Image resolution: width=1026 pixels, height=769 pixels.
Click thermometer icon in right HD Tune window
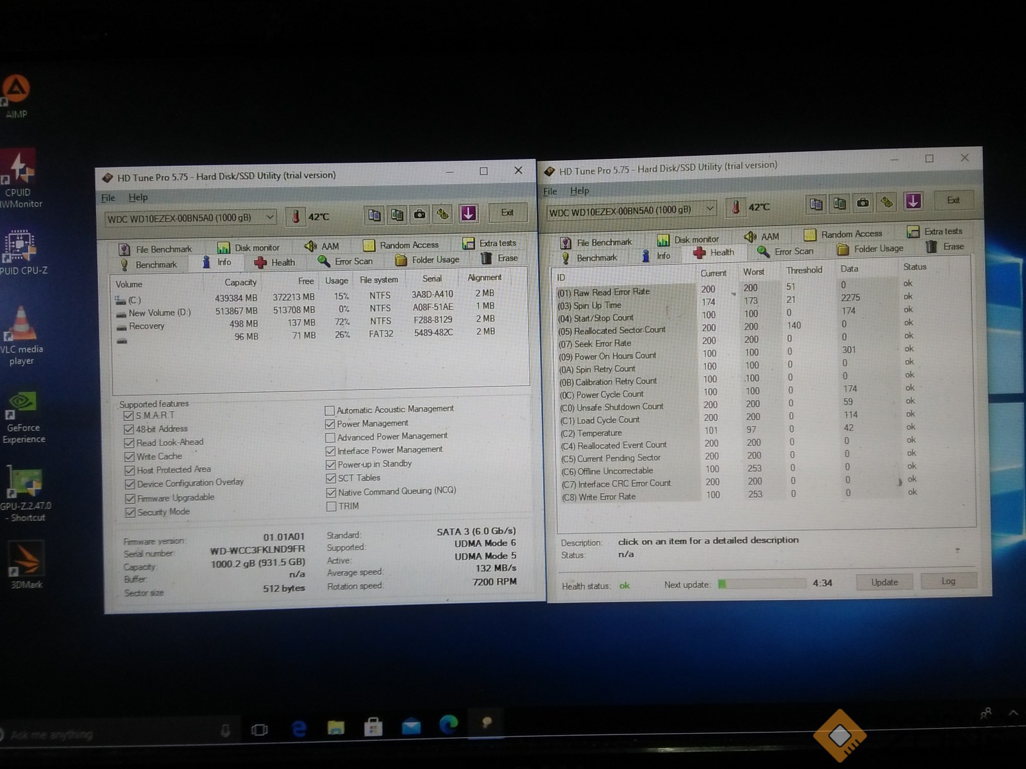736,207
